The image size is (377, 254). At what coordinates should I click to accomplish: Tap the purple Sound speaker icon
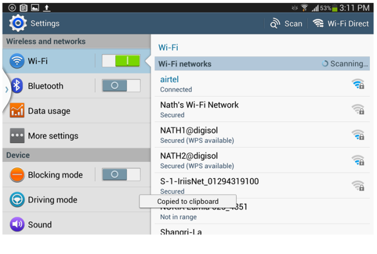click(x=17, y=224)
